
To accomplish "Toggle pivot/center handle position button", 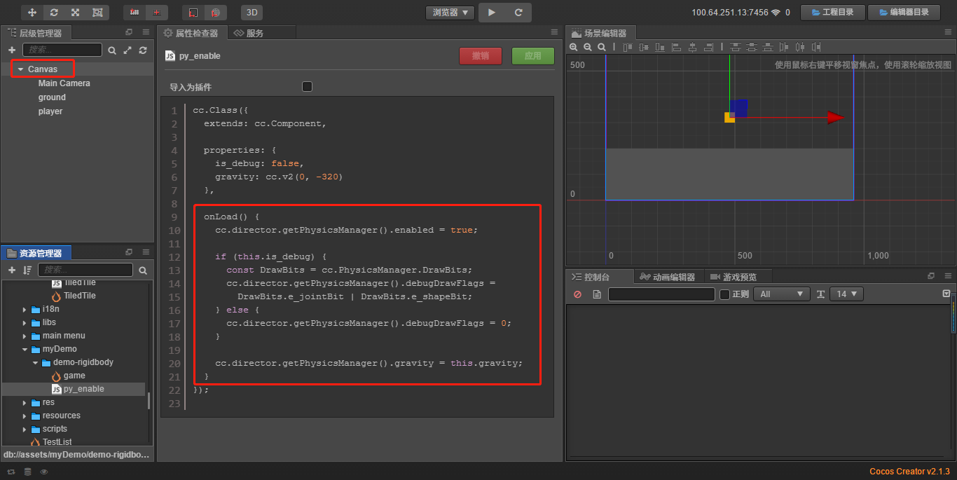I will click(135, 13).
